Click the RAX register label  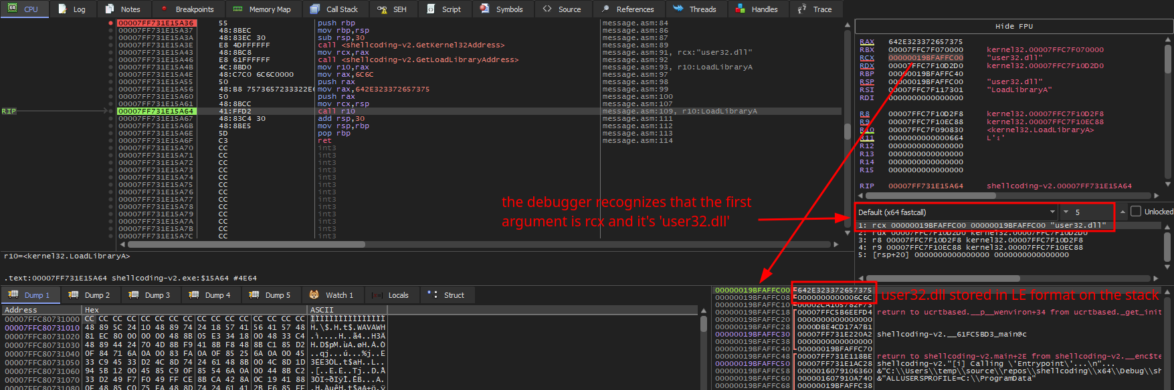pos(866,41)
